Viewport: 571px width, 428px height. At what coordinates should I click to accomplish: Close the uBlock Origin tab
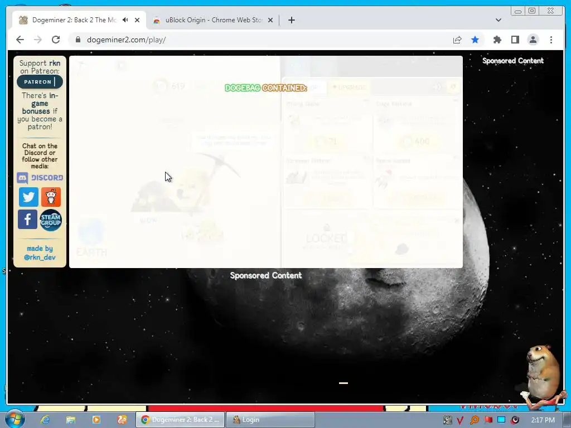coord(270,20)
